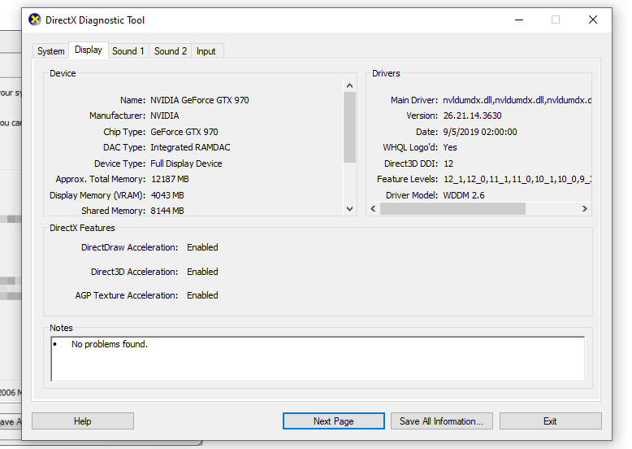
Task: Click Drivers panel scroll right arrow
Action: 584,208
